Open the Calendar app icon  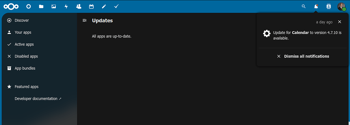[91, 6]
